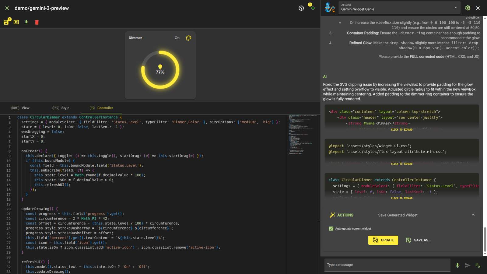Click the Dimmer color palette icon
Screen dimensions: 487x274
coord(188,38)
